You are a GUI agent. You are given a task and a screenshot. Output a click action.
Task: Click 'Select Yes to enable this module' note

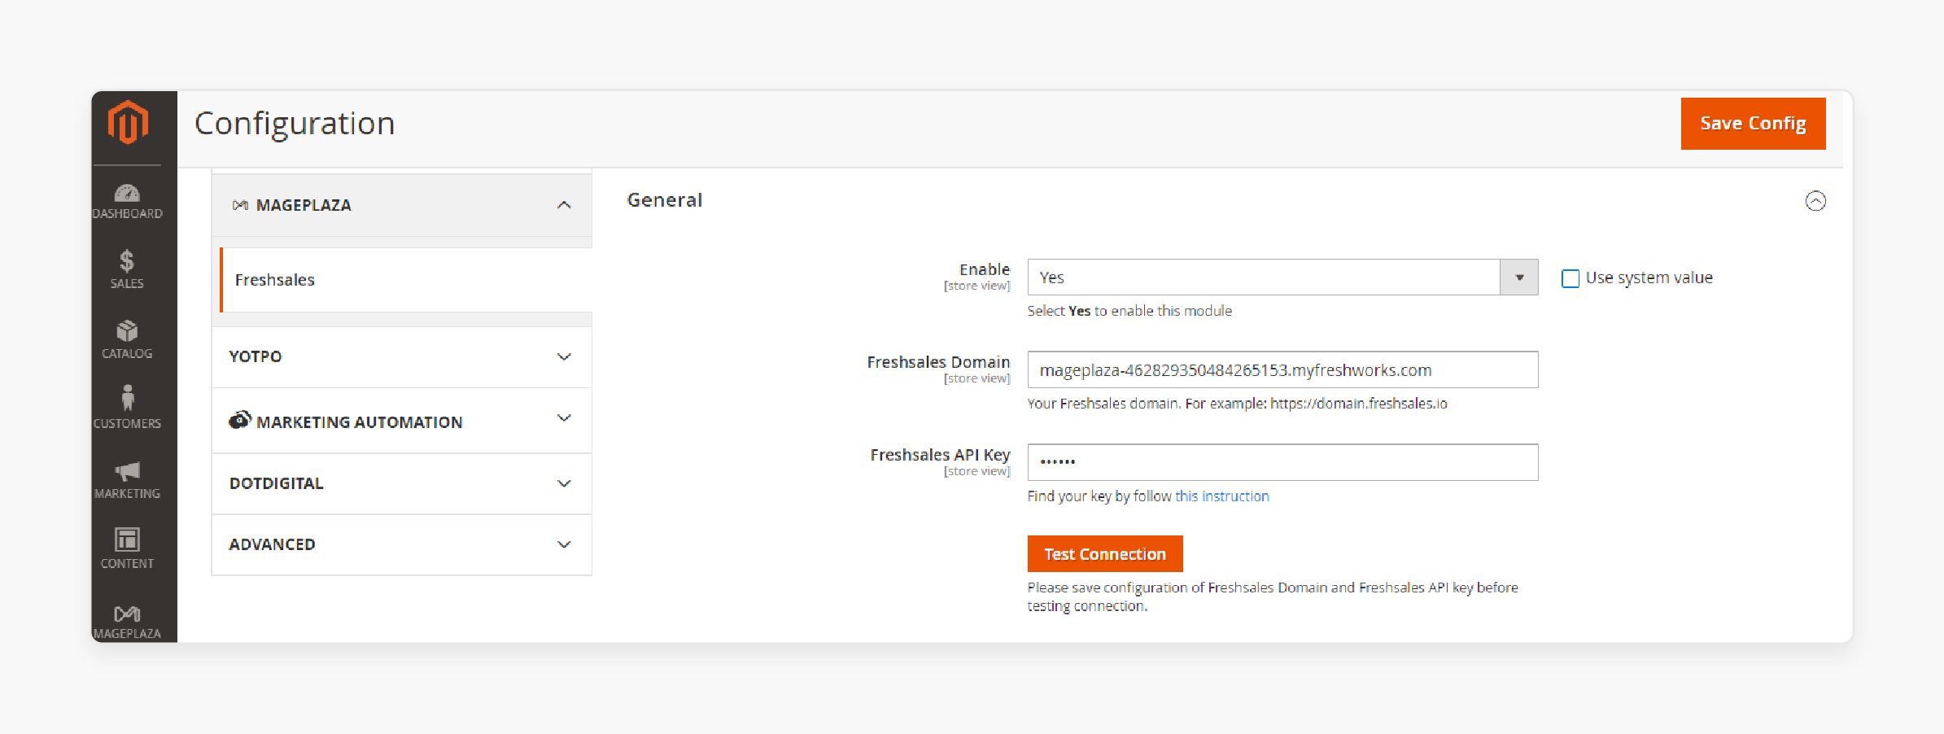[1129, 311]
